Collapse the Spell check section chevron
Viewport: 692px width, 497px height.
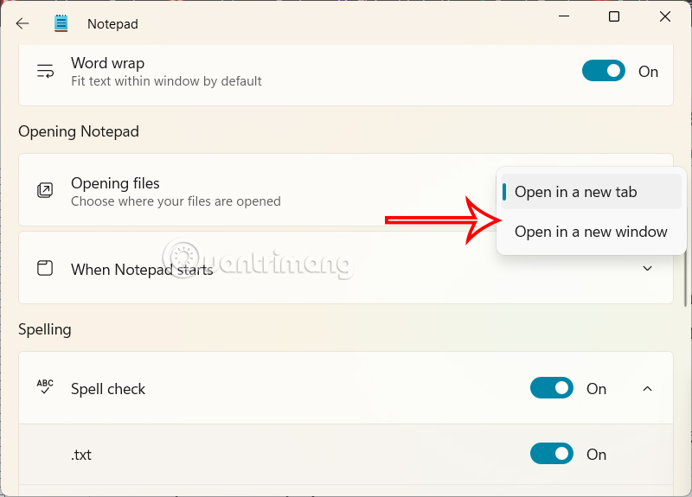[x=647, y=388]
